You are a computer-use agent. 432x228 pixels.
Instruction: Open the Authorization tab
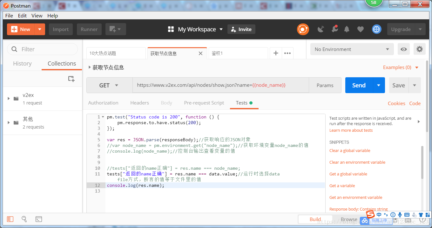coord(103,103)
